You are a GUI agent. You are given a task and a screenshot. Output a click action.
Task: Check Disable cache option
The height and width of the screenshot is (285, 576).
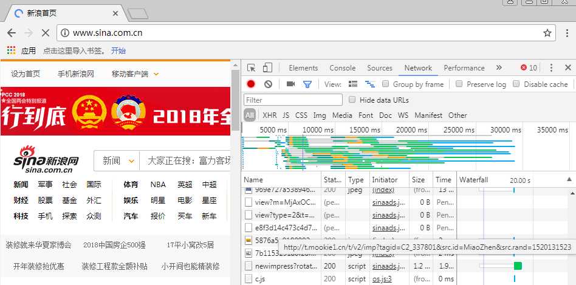coord(516,84)
